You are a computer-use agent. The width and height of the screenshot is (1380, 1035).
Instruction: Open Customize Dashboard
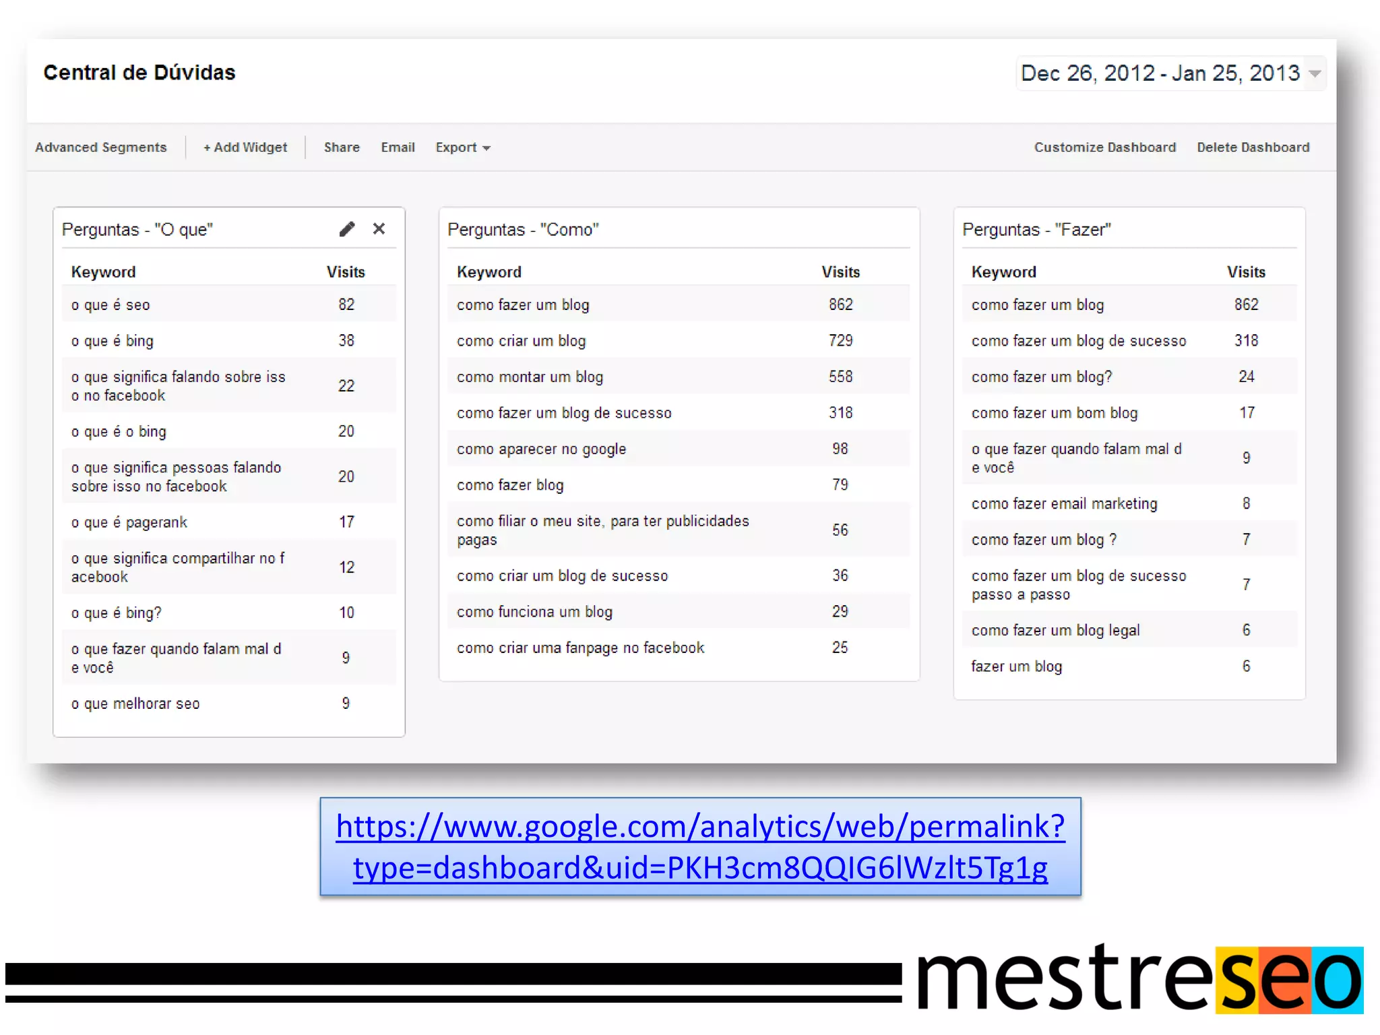point(1105,148)
